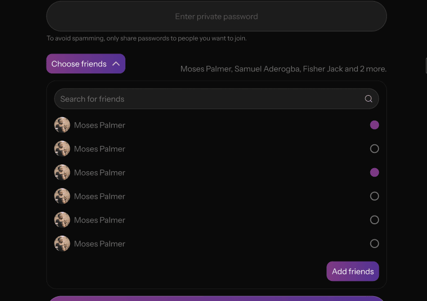Click the selected friends summary text
Viewport: 427px width, 301px height.
(x=283, y=69)
